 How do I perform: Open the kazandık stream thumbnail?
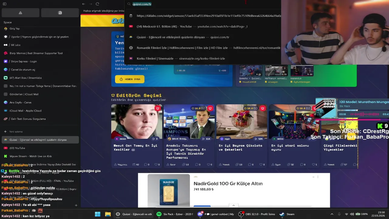[302, 71]
